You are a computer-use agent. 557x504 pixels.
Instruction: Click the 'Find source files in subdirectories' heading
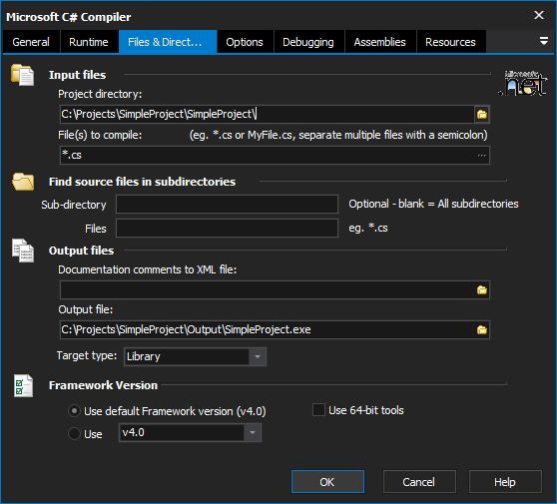(x=142, y=182)
